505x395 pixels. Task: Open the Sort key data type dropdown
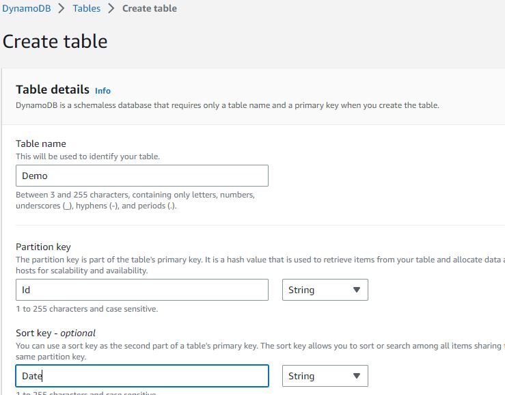point(325,376)
